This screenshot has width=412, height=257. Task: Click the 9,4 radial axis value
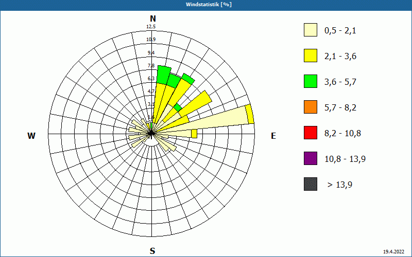pyautogui.click(x=151, y=53)
